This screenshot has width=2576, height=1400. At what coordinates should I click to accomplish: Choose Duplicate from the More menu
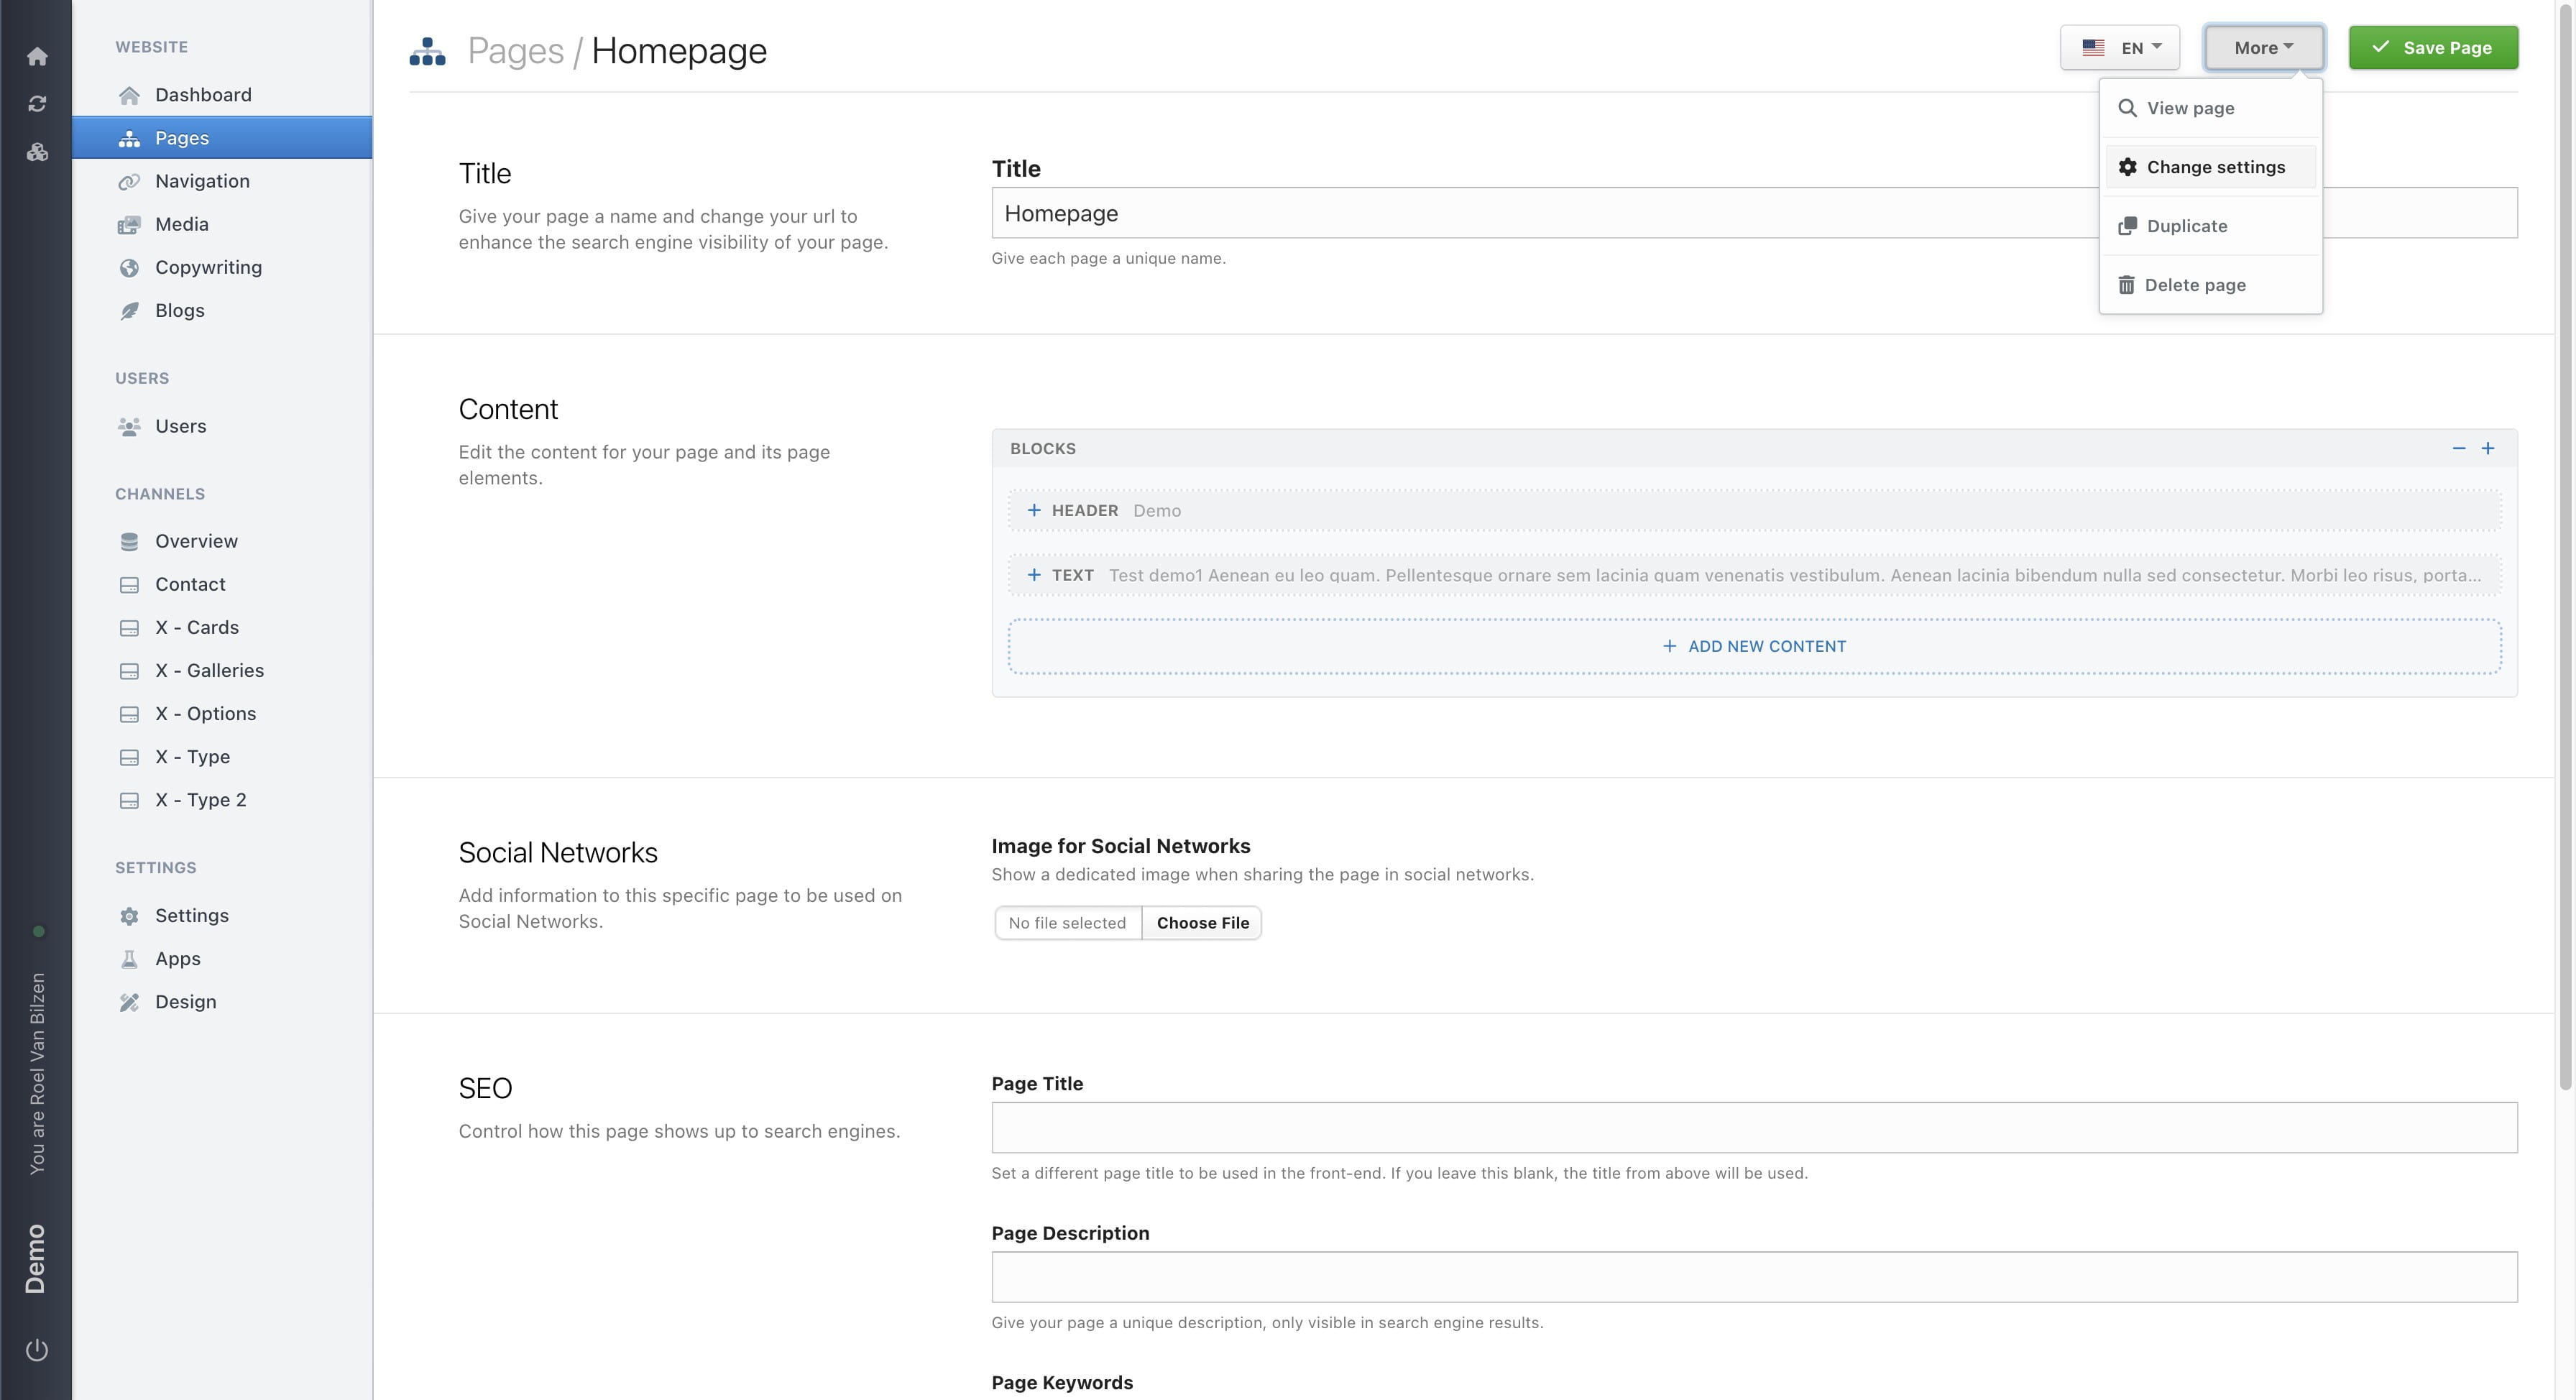pyautogui.click(x=2186, y=226)
